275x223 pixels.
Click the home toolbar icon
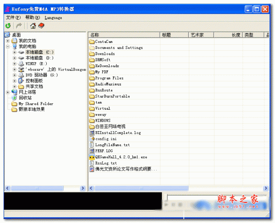click(33, 26)
